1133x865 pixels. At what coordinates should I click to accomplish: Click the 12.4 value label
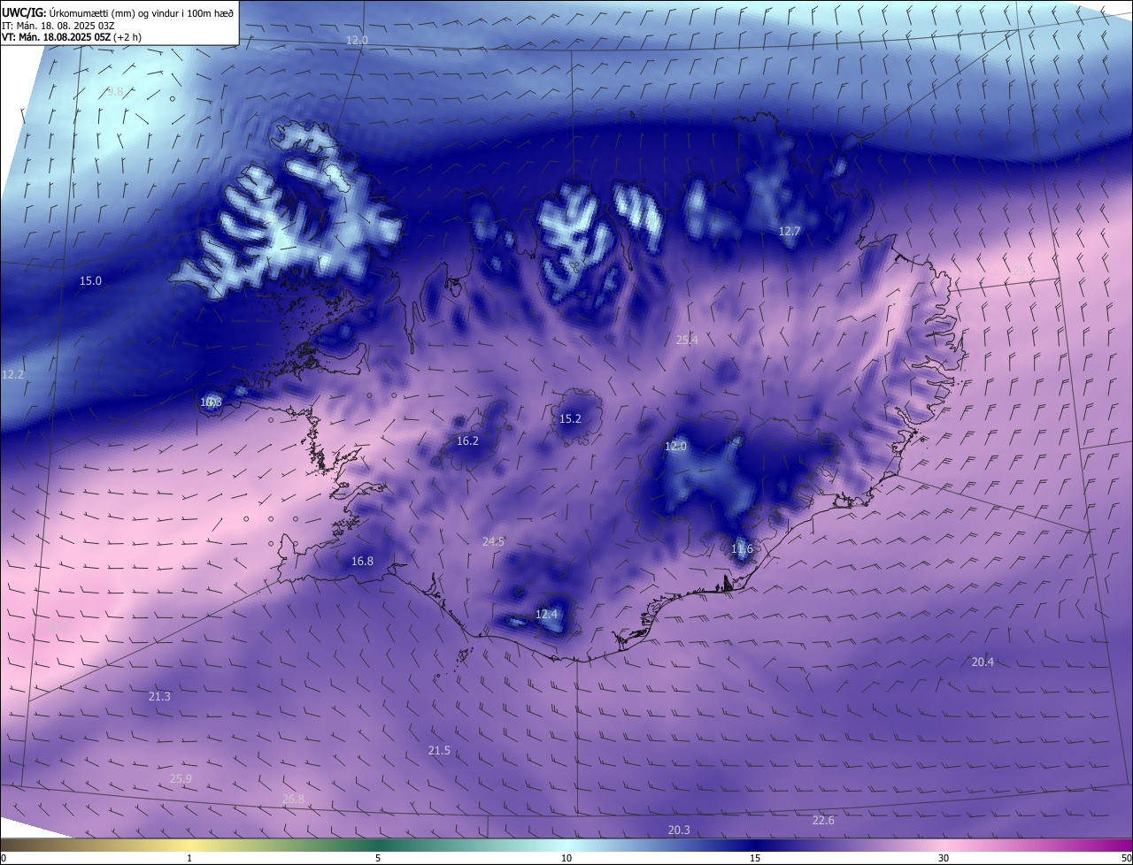(x=547, y=614)
